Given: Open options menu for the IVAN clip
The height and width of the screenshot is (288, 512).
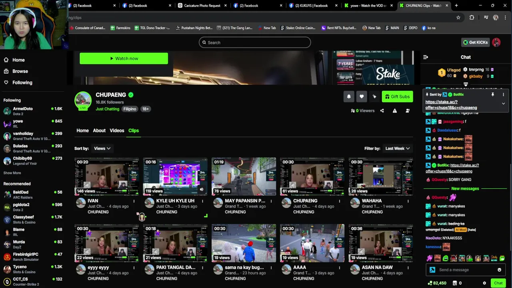Looking at the screenshot, I should (134, 201).
